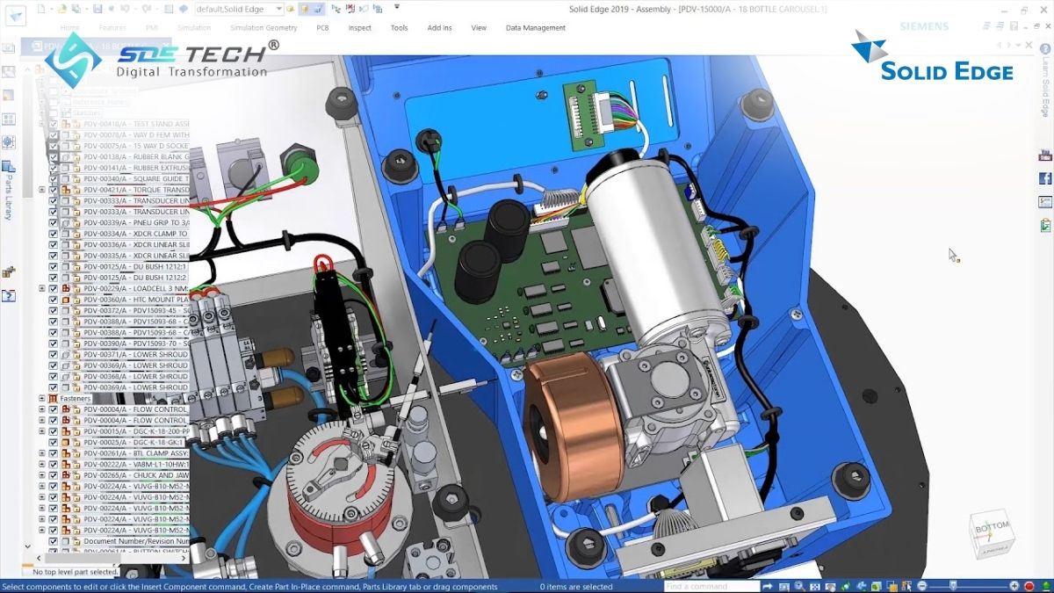1054x593 pixels.
Task: Uncheck visibility of PDV-00418/A in PathFinder
Action: pos(53,123)
